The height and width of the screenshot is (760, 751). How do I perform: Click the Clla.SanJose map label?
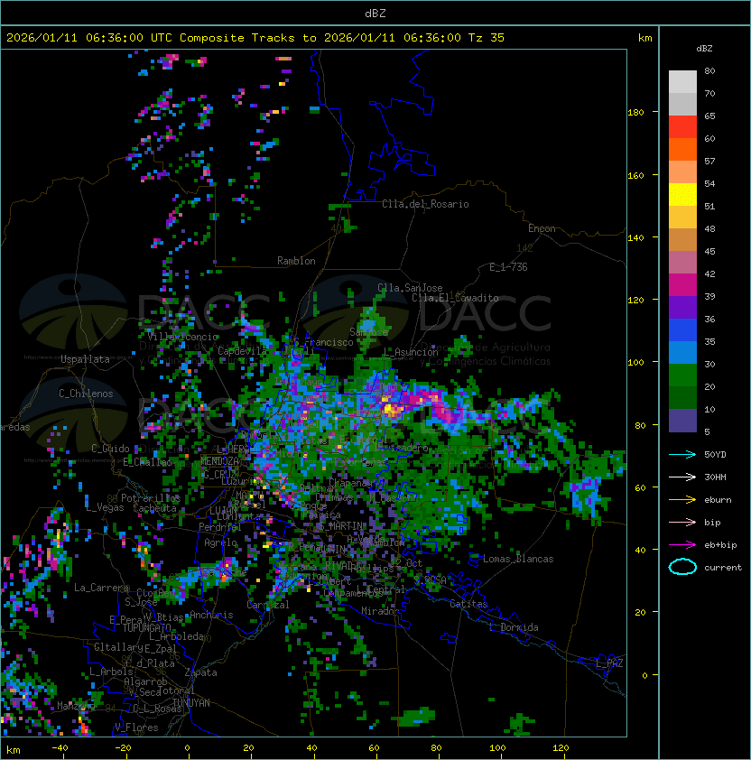[410, 288]
